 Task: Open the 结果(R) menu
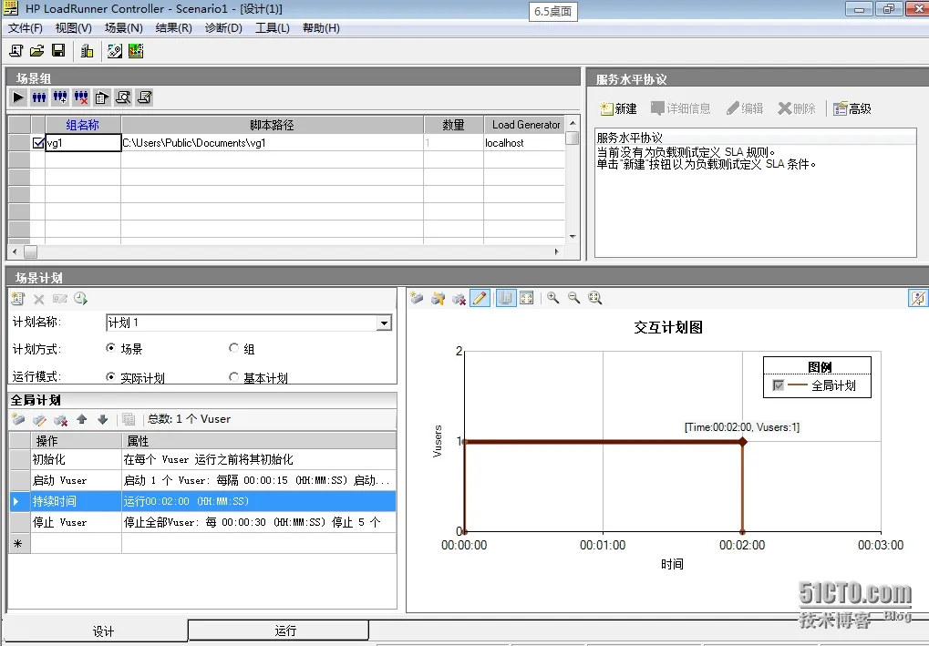[x=173, y=28]
